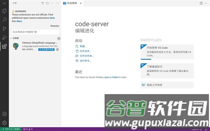This screenshot has height=131, width=210.
Task: Open the Manage gear in activity bar
Action: pyautogui.click(x=5, y=123)
